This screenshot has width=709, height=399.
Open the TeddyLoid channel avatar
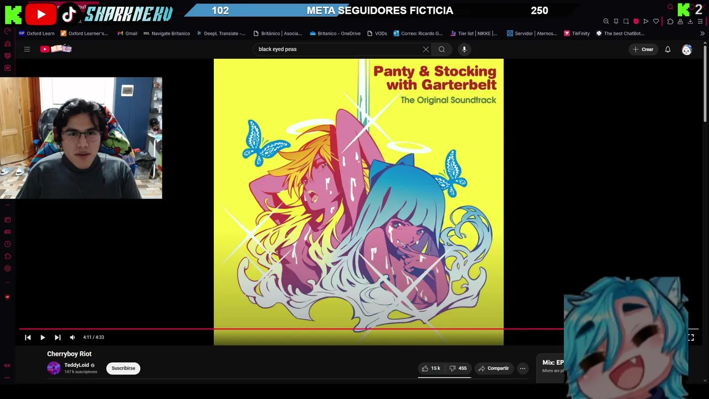point(54,368)
